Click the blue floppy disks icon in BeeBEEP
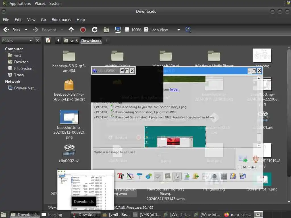This screenshot has width=291, height=218. [242, 176]
